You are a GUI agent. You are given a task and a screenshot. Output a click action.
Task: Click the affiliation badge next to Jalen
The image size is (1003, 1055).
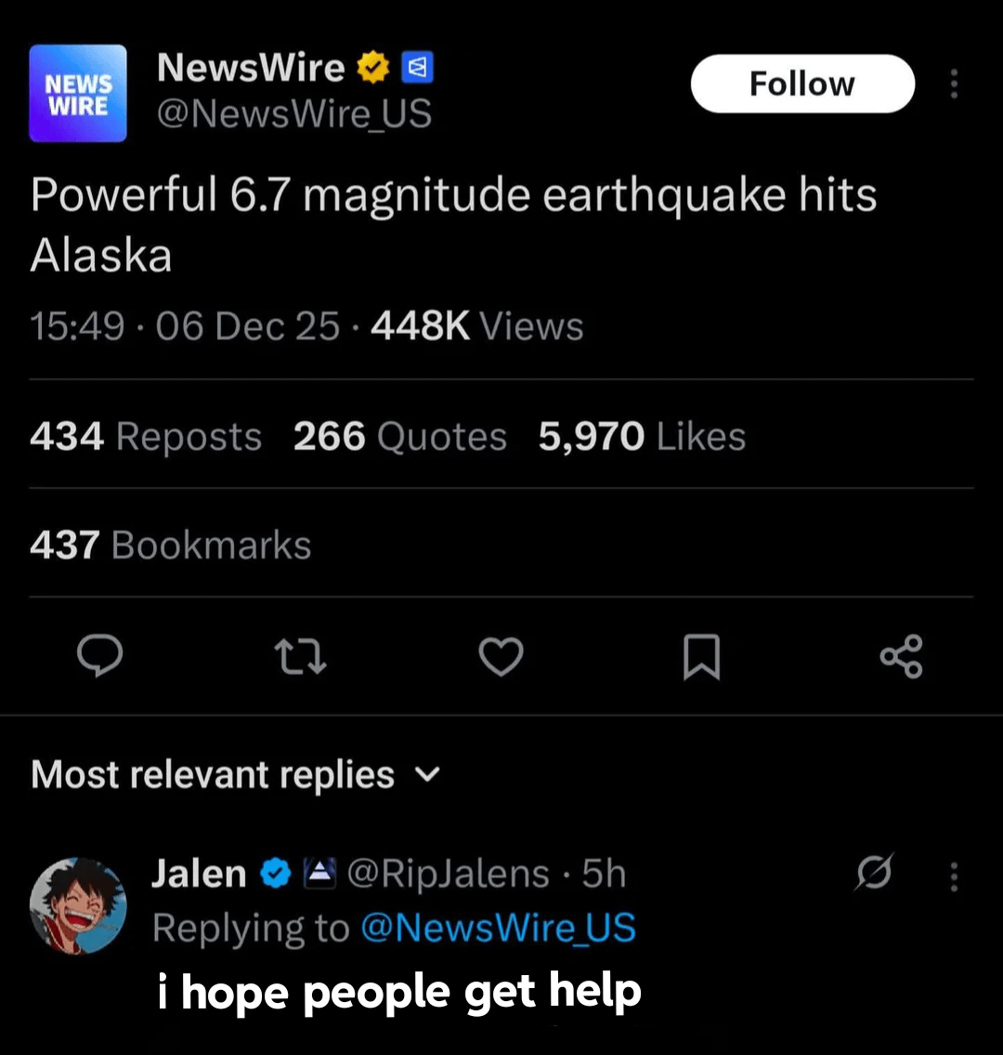pos(318,874)
